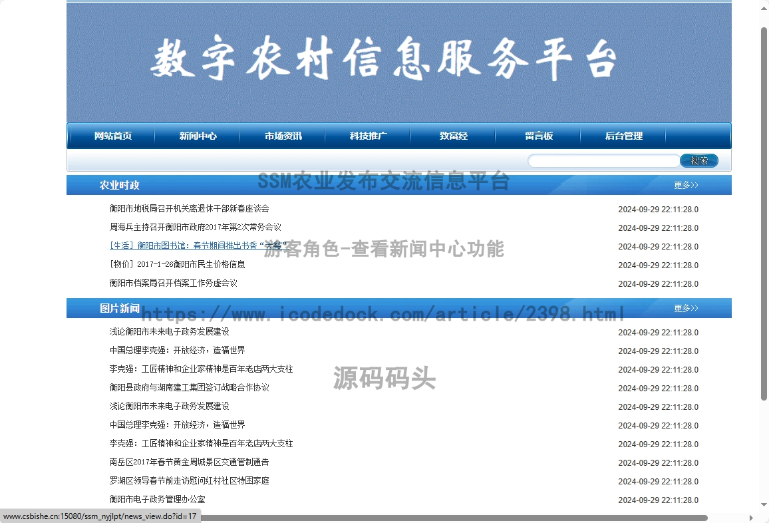This screenshot has height=523, width=769.
Task: Select 科技推广 in the nav bar
Action: (x=368, y=136)
